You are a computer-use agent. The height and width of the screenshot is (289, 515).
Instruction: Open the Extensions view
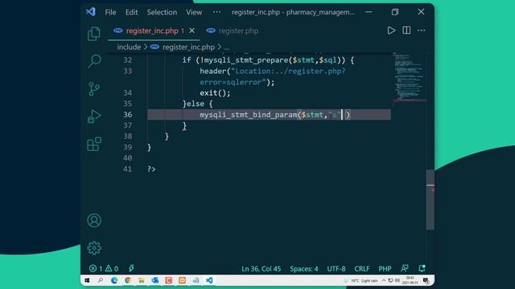tap(94, 144)
